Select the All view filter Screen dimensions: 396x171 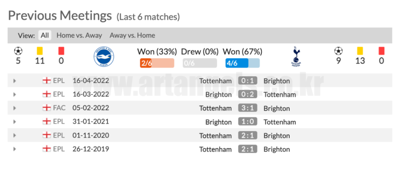(45, 35)
